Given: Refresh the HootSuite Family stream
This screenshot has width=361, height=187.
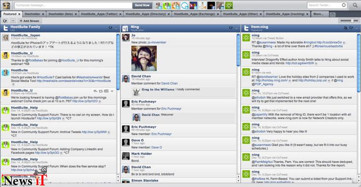Looking at the screenshot, I should coord(111,28).
